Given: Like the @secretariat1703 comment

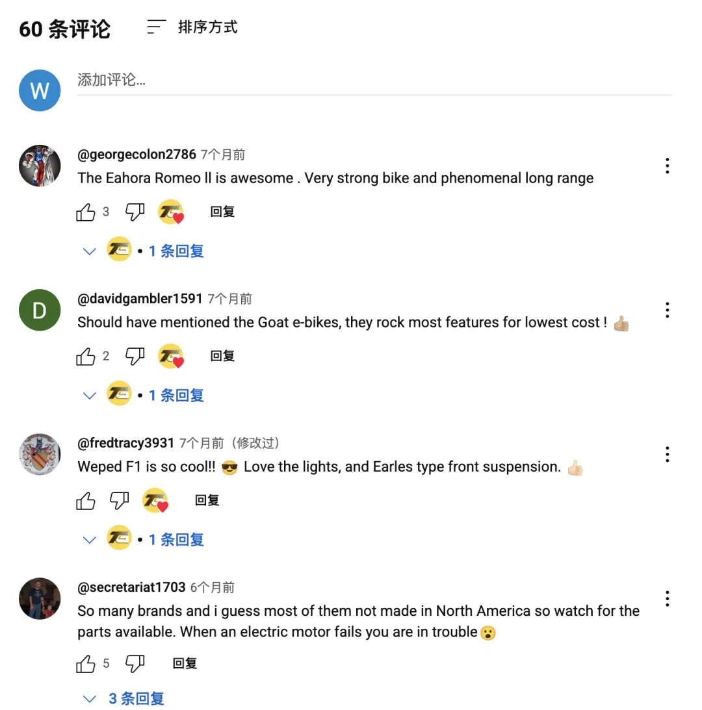Looking at the screenshot, I should click(x=86, y=664).
